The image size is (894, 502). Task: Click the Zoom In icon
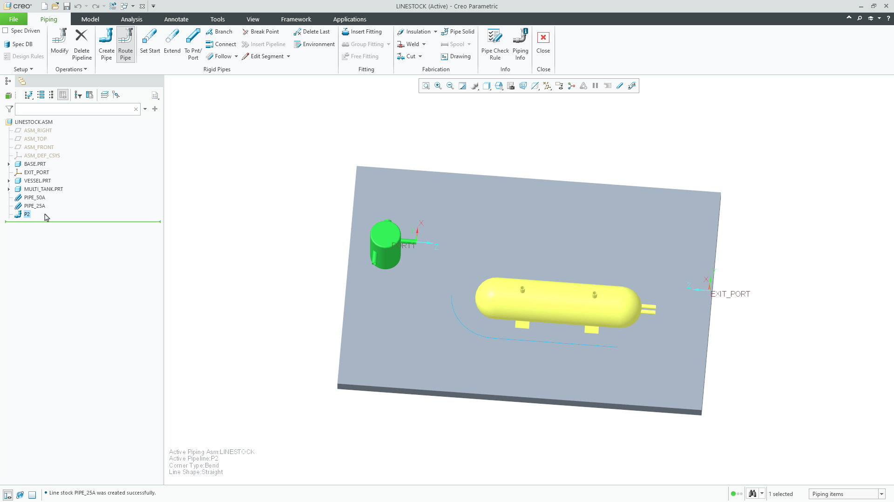pyautogui.click(x=438, y=86)
